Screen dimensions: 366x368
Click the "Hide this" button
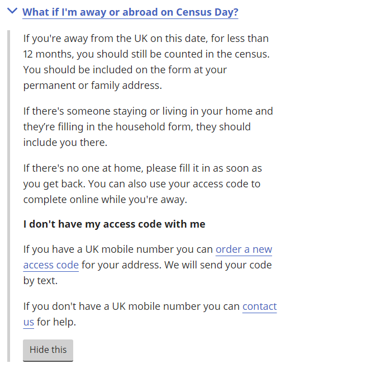tap(48, 350)
